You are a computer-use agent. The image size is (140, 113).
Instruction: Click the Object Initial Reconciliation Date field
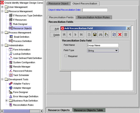95,10
